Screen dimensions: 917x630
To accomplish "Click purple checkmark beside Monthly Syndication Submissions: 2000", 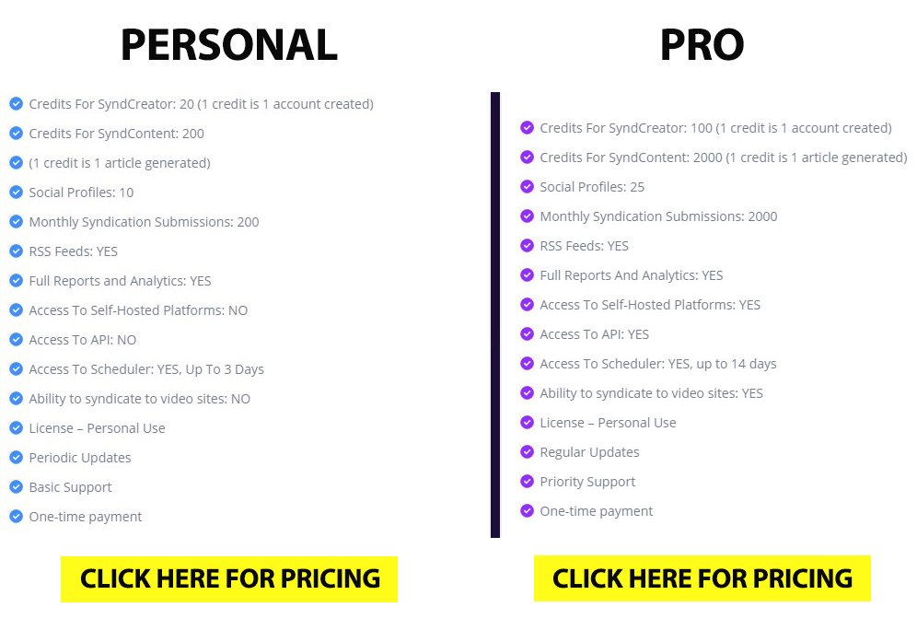I will [527, 216].
